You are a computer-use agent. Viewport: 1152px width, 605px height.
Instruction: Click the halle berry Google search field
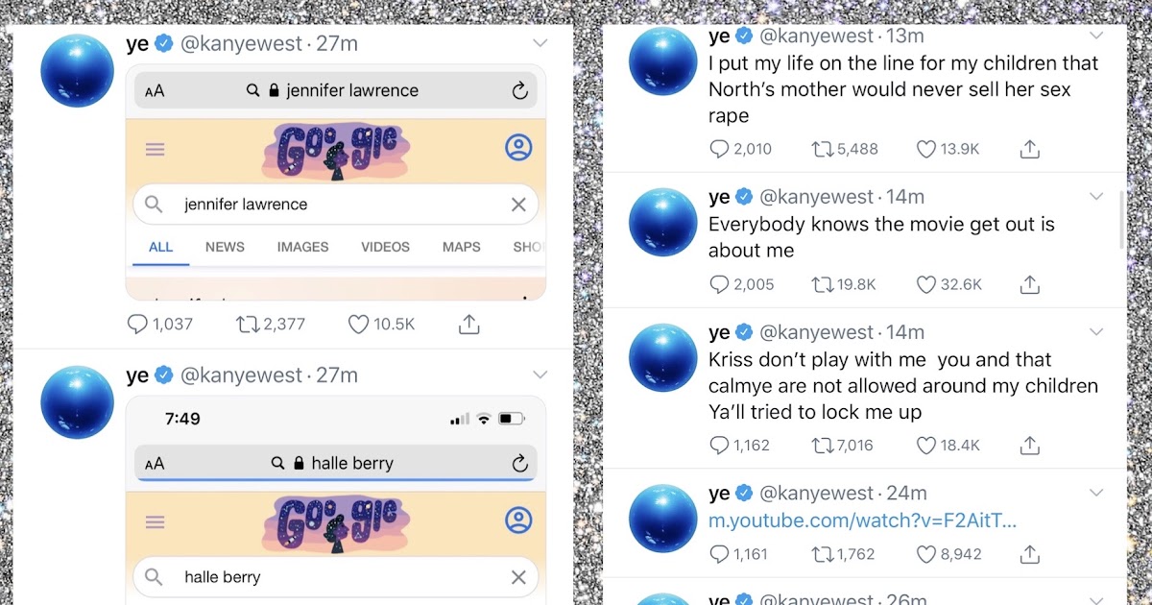(336, 577)
